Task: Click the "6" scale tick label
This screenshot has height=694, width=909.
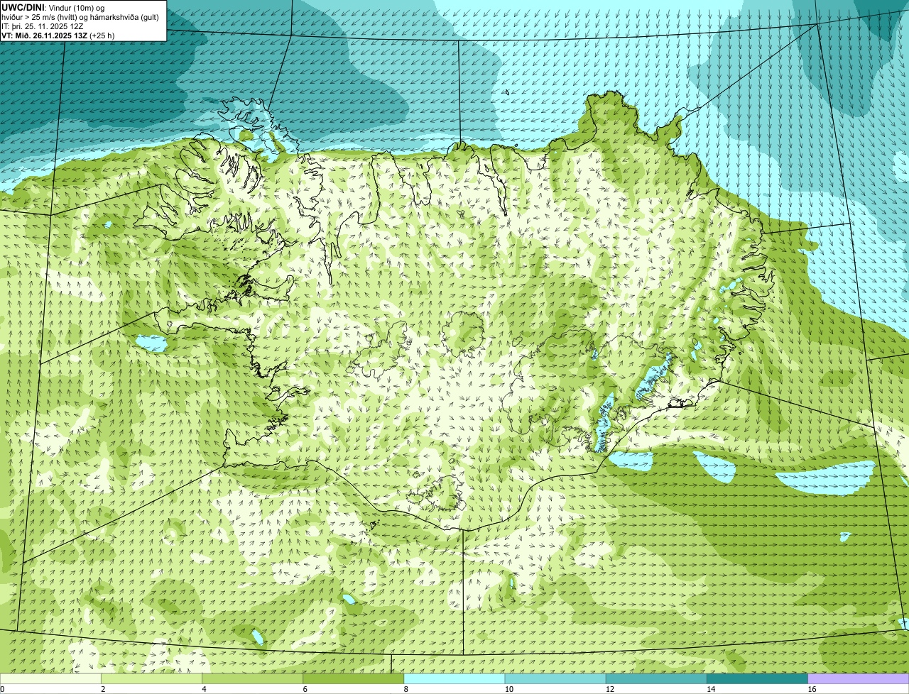Action: (x=305, y=689)
